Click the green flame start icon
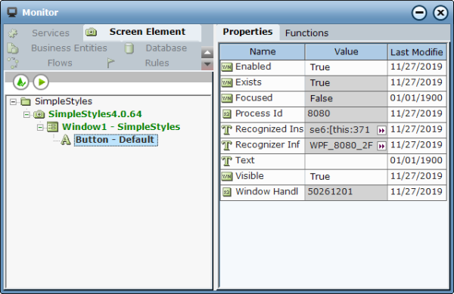This screenshot has height=294, width=454. click(x=21, y=82)
